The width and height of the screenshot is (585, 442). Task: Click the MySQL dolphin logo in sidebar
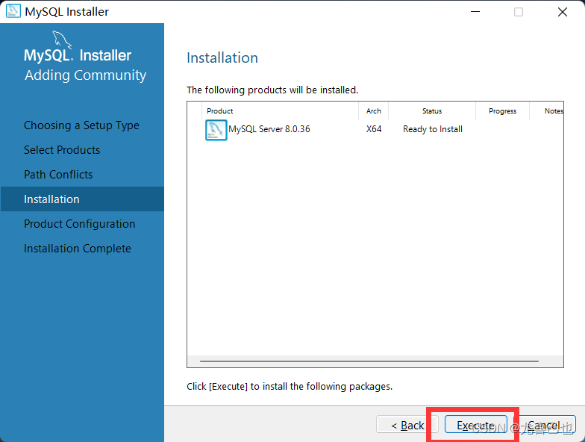[x=61, y=40]
